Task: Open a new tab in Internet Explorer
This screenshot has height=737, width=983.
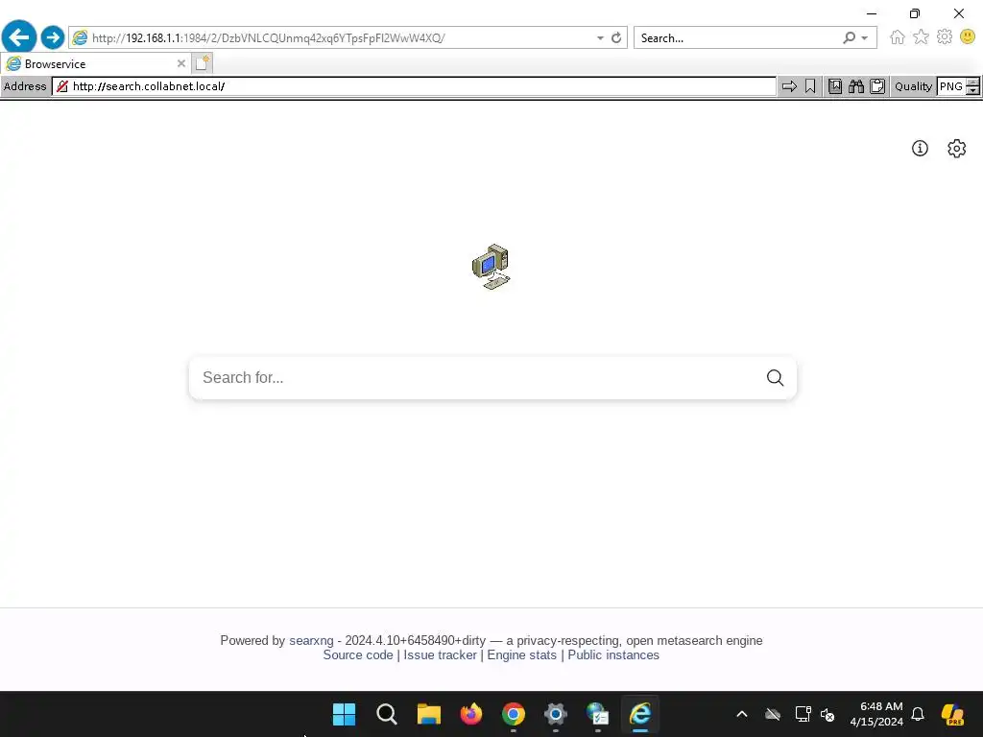Action: tap(202, 63)
